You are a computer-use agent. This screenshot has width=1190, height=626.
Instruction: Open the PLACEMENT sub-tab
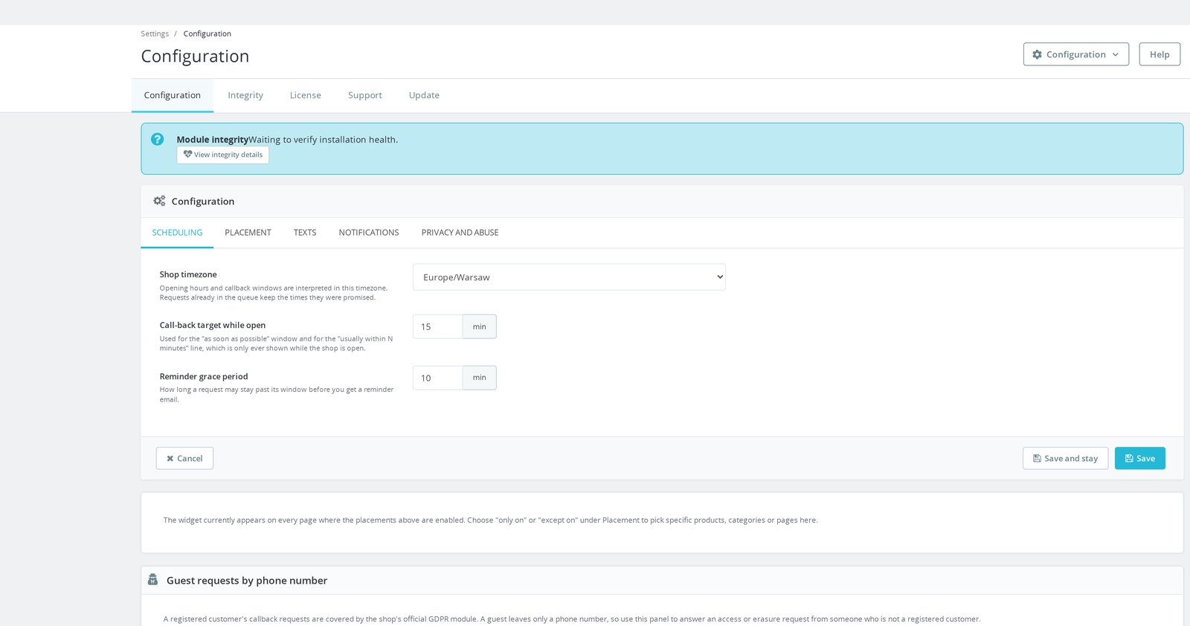[248, 233]
